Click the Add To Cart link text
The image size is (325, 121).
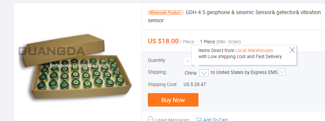click(215, 120)
